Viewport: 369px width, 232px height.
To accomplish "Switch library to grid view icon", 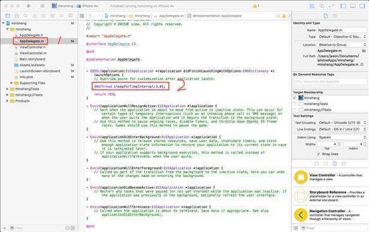I will pyautogui.click(x=296, y=228).
